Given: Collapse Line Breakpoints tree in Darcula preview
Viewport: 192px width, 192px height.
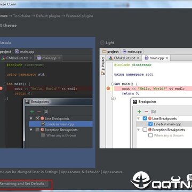Looking at the screenshot, I should [31, 118].
